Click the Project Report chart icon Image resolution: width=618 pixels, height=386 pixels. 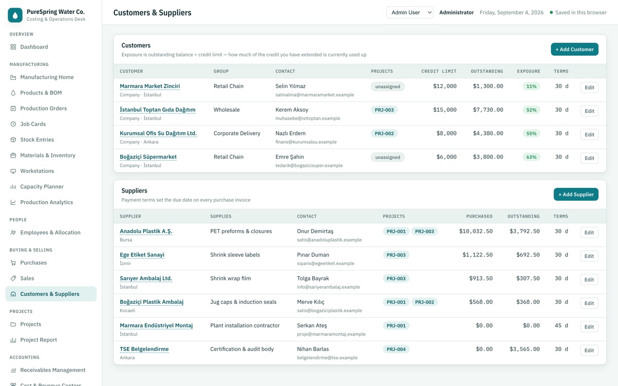tap(13, 340)
